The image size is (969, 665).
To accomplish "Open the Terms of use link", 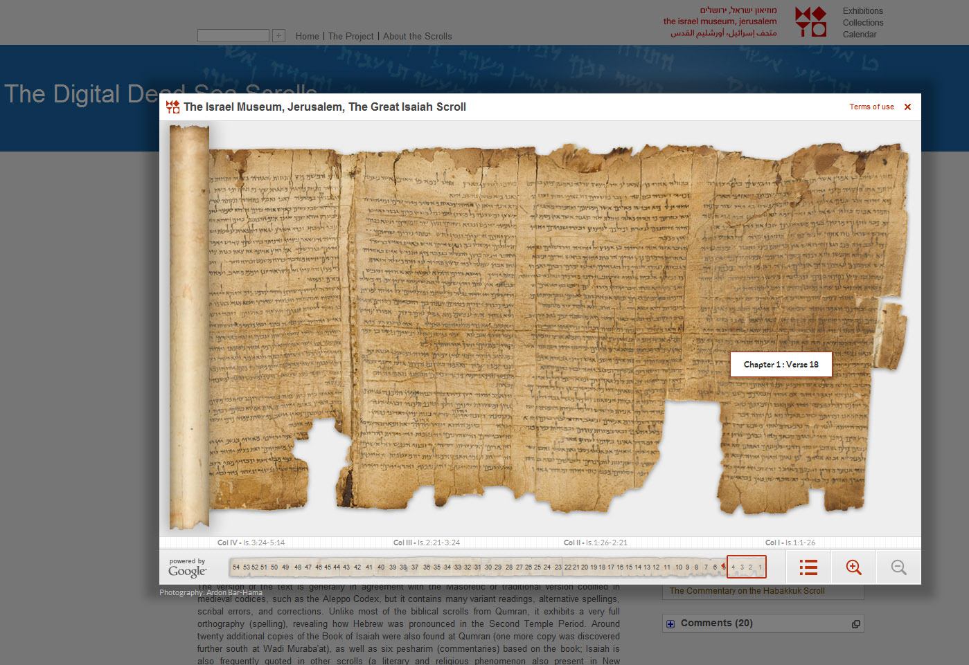I will click(871, 107).
